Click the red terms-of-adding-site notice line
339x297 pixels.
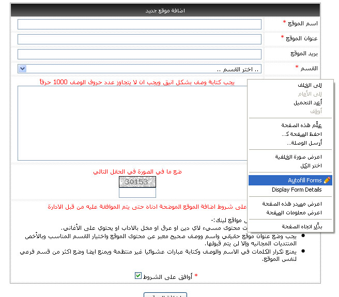147,207
